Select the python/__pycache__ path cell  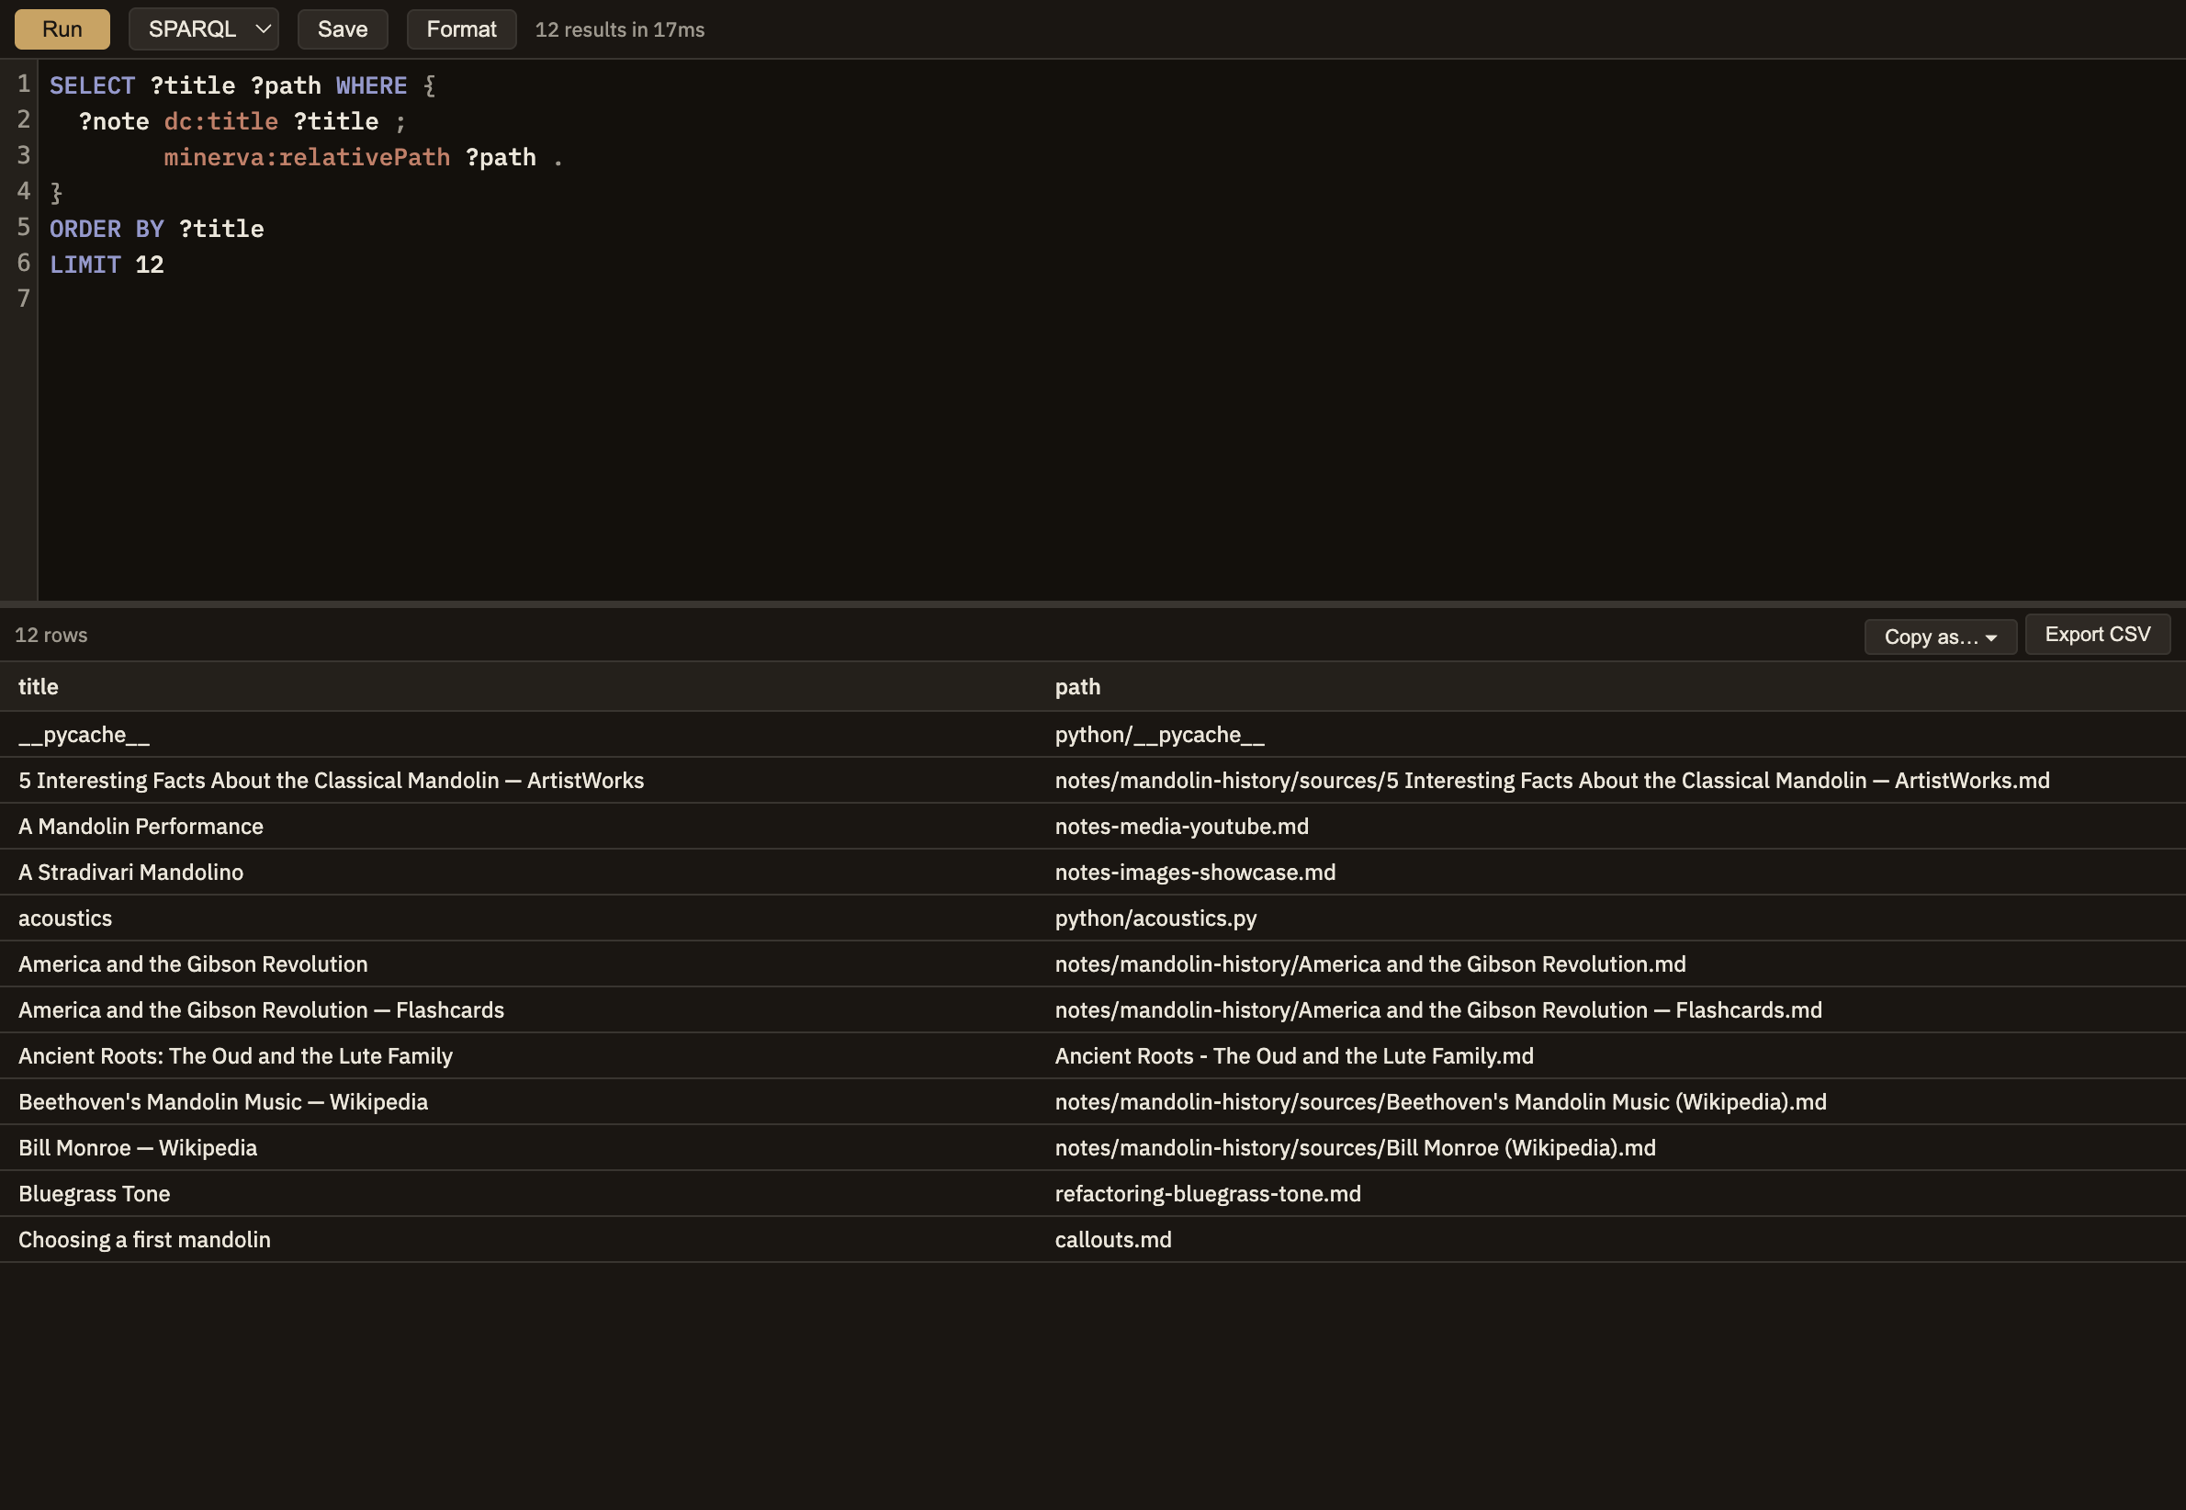[x=1611, y=735]
